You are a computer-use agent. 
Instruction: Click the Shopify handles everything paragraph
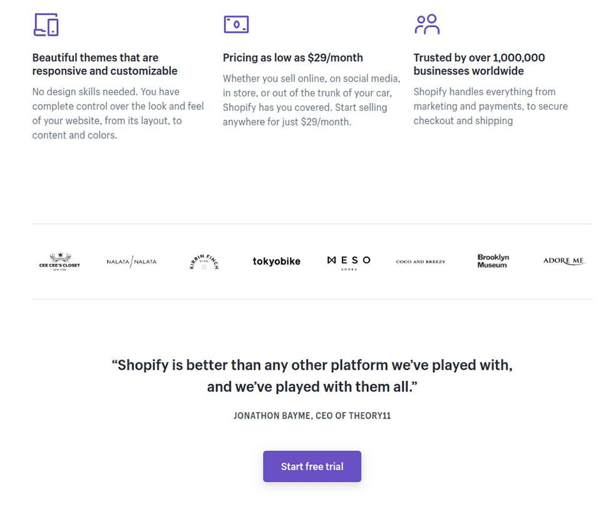point(490,107)
